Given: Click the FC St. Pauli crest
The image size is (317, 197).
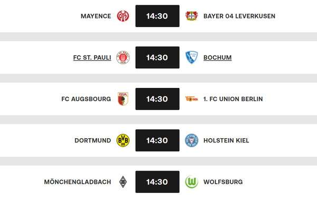Looking at the screenshot, I should 123,58.
